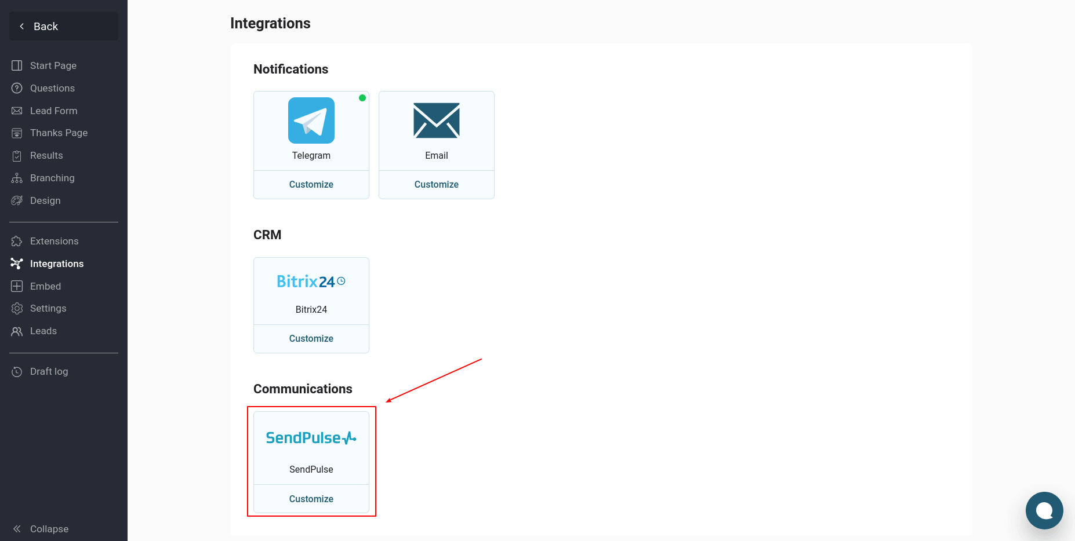Customize the Bitrix24 CRM integration
The height and width of the screenshot is (541, 1075).
coord(311,338)
